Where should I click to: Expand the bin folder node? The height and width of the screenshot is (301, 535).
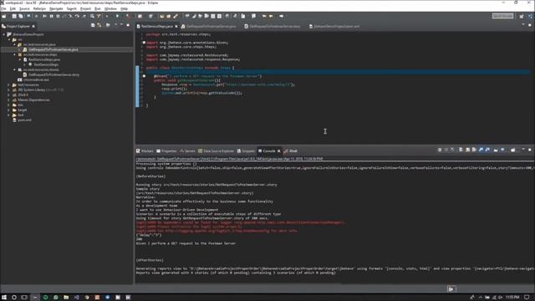pyautogui.click(x=9, y=105)
